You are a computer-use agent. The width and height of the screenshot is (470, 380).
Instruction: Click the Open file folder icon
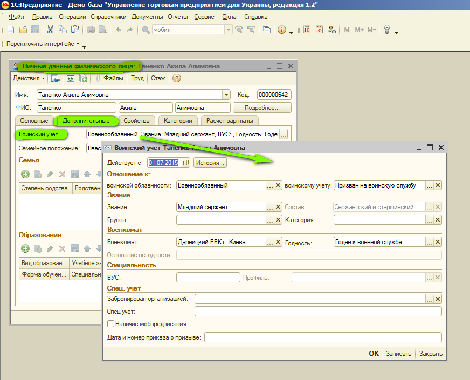pos(23,30)
